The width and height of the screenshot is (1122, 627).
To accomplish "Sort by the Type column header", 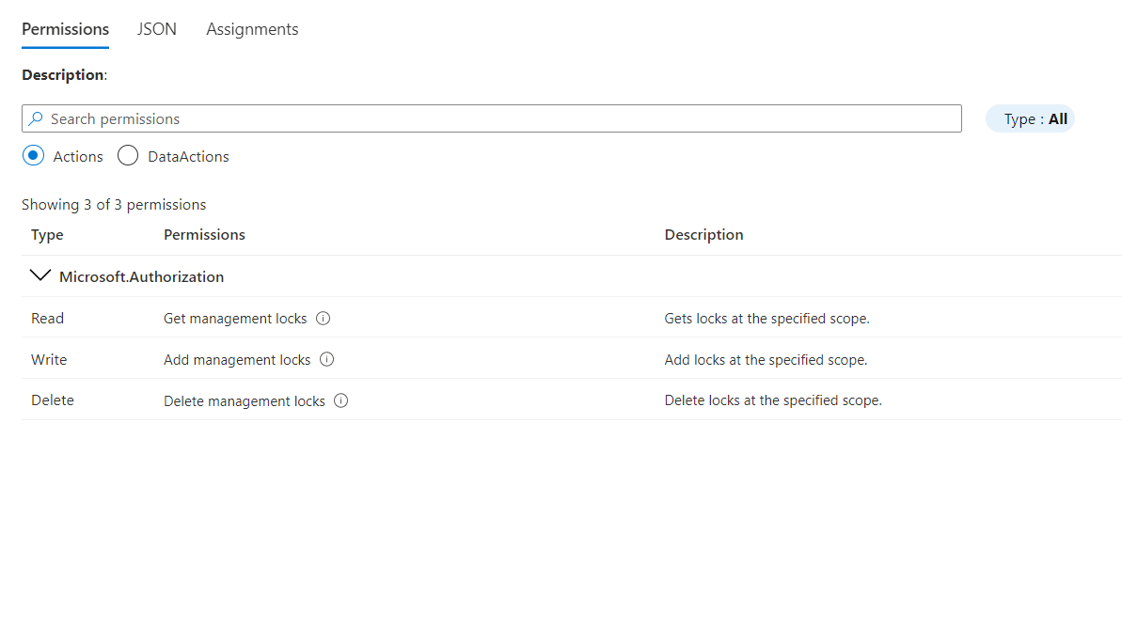I will pyautogui.click(x=47, y=235).
